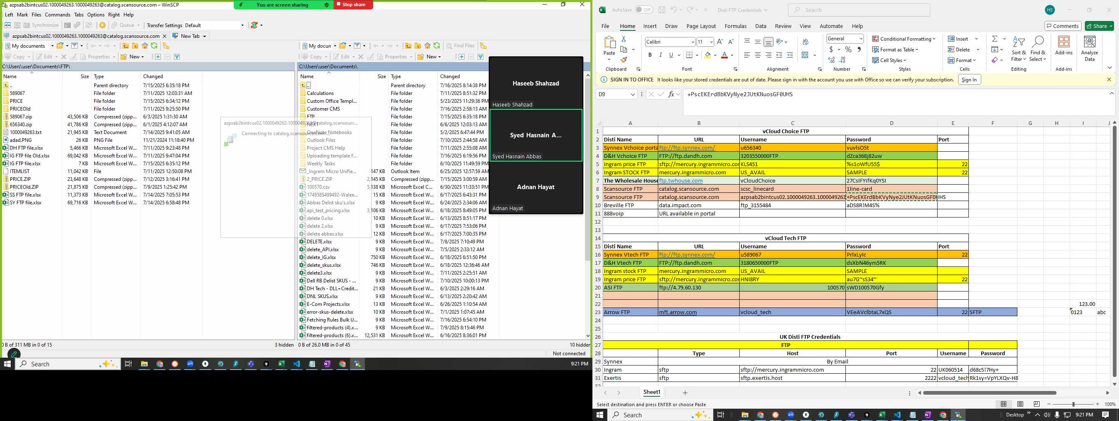Click Wrap Text icon in Excel

click(x=806, y=42)
